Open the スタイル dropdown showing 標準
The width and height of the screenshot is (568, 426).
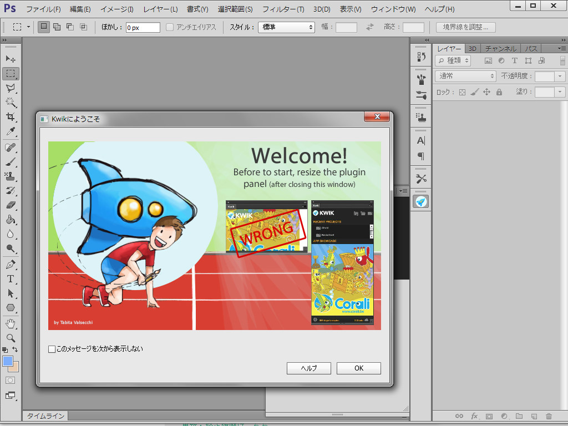tap(286, 27)
